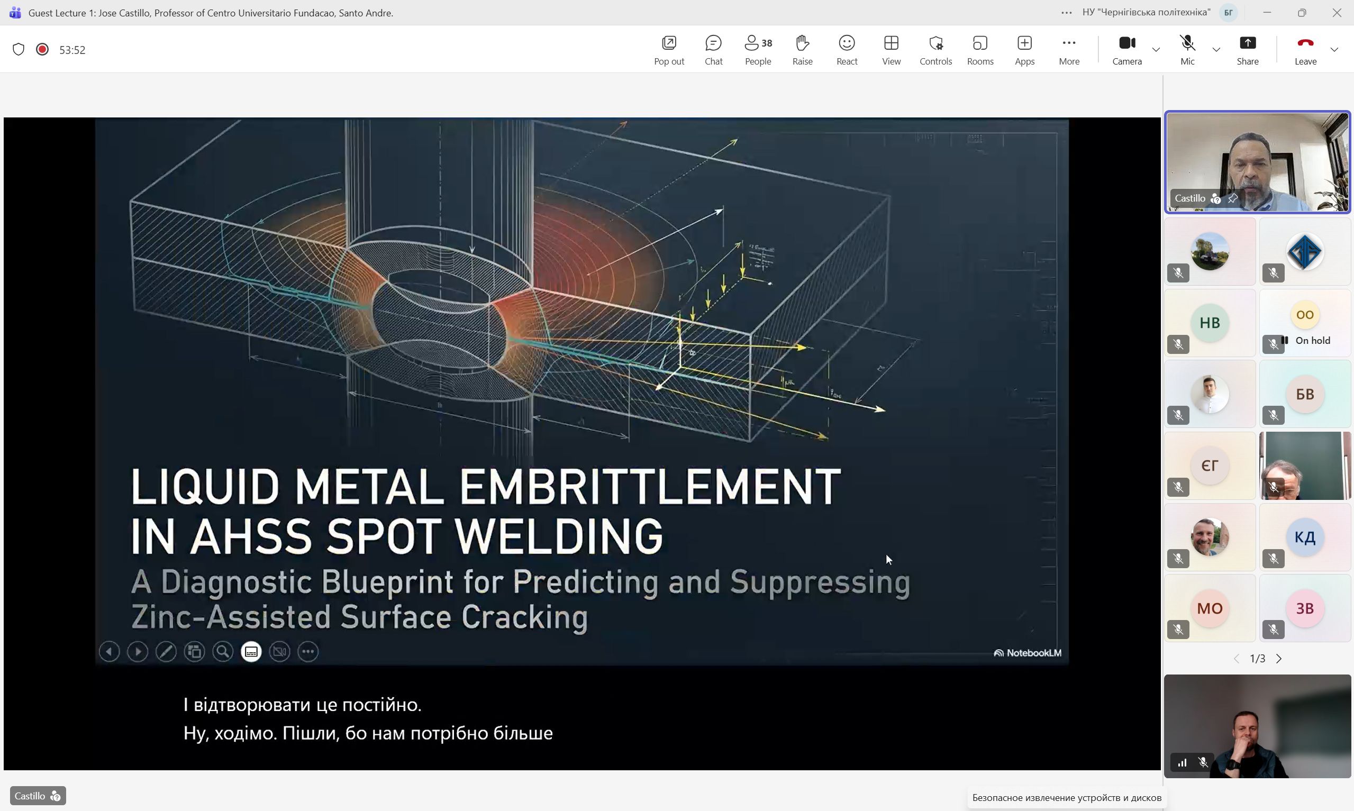Go to next participants page
Screen dimensions: 1354x811
point(1278,659)
